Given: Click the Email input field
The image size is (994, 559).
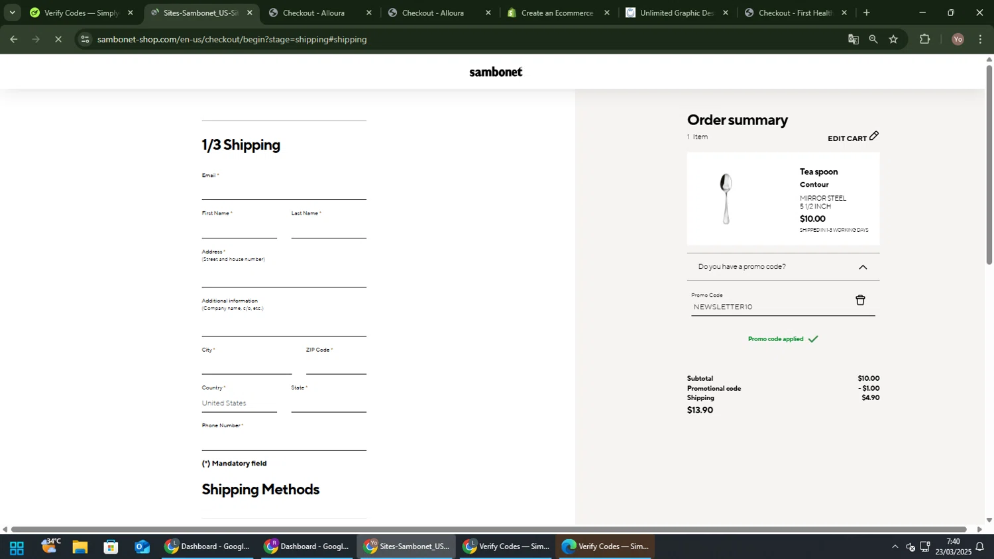Looking at the screenshot, I should click(284, 191).
